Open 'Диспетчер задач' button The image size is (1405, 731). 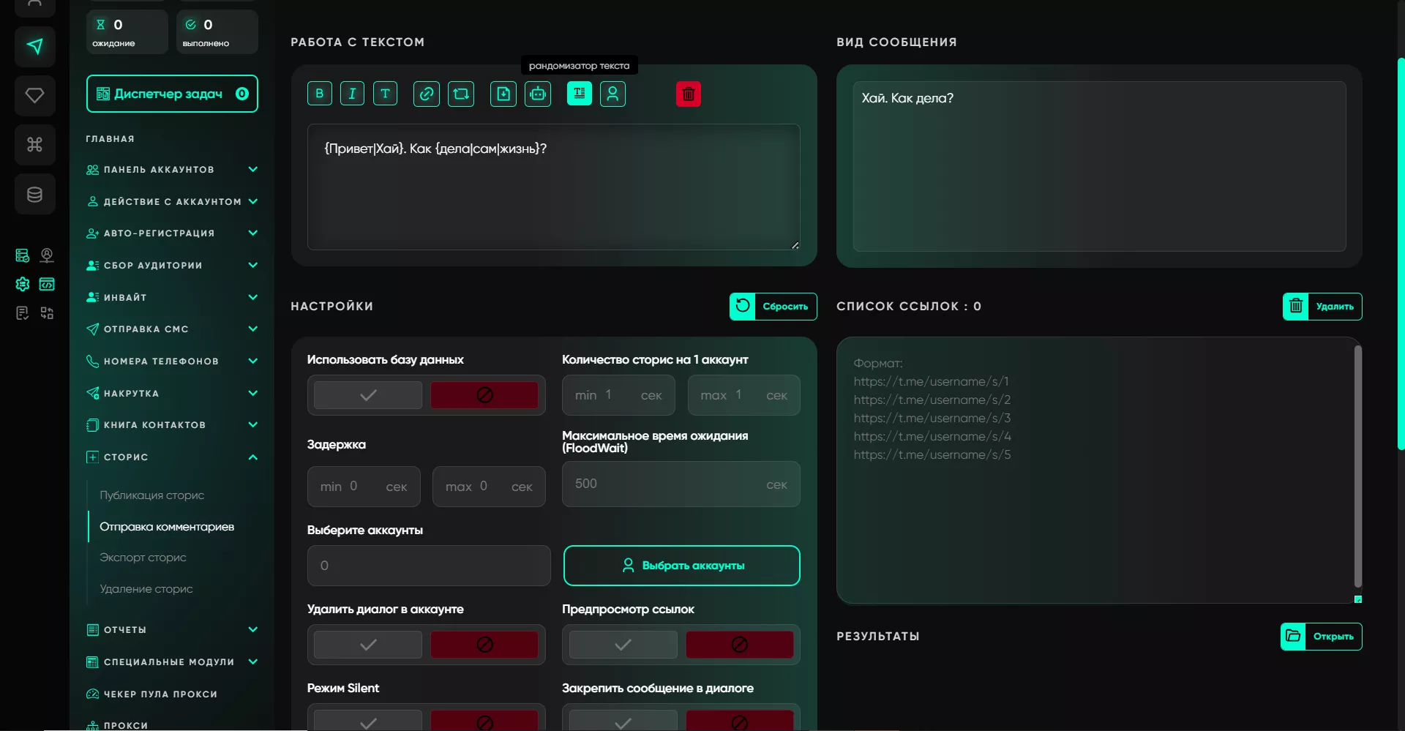click(172, 94)
